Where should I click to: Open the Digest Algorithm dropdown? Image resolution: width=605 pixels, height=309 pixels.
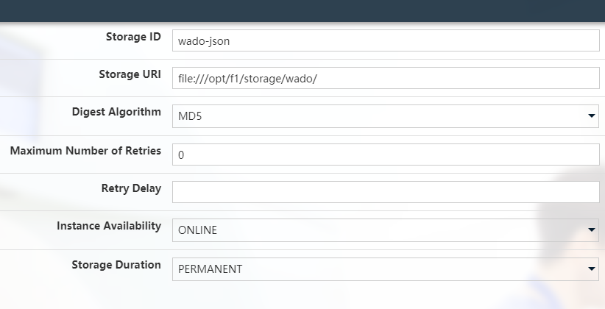point(386,116)
